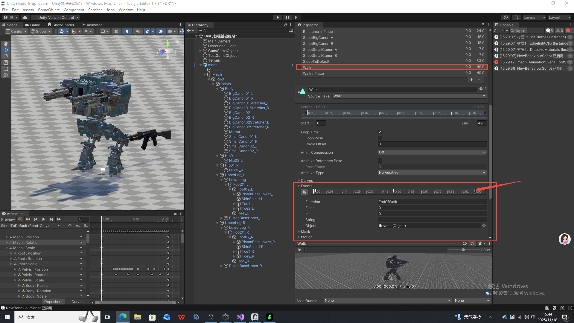Click the Object picker circle icon
This screenshot has height=323, width=574.
pos(484,226)
